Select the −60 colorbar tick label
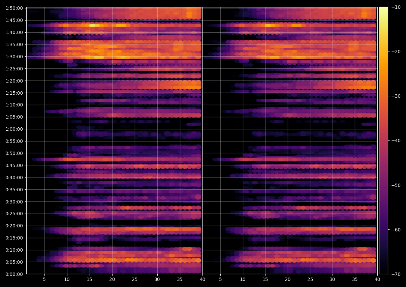The width and height of the screenshot is (406, 287). pos(396,230)
